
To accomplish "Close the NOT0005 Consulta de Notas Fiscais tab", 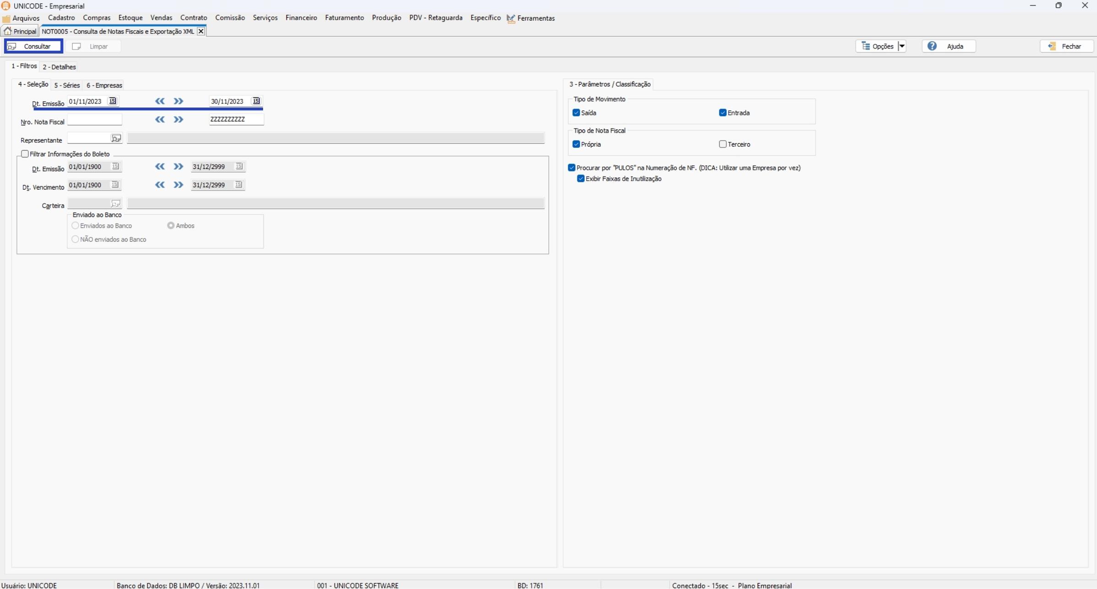I will pos(201,31).
